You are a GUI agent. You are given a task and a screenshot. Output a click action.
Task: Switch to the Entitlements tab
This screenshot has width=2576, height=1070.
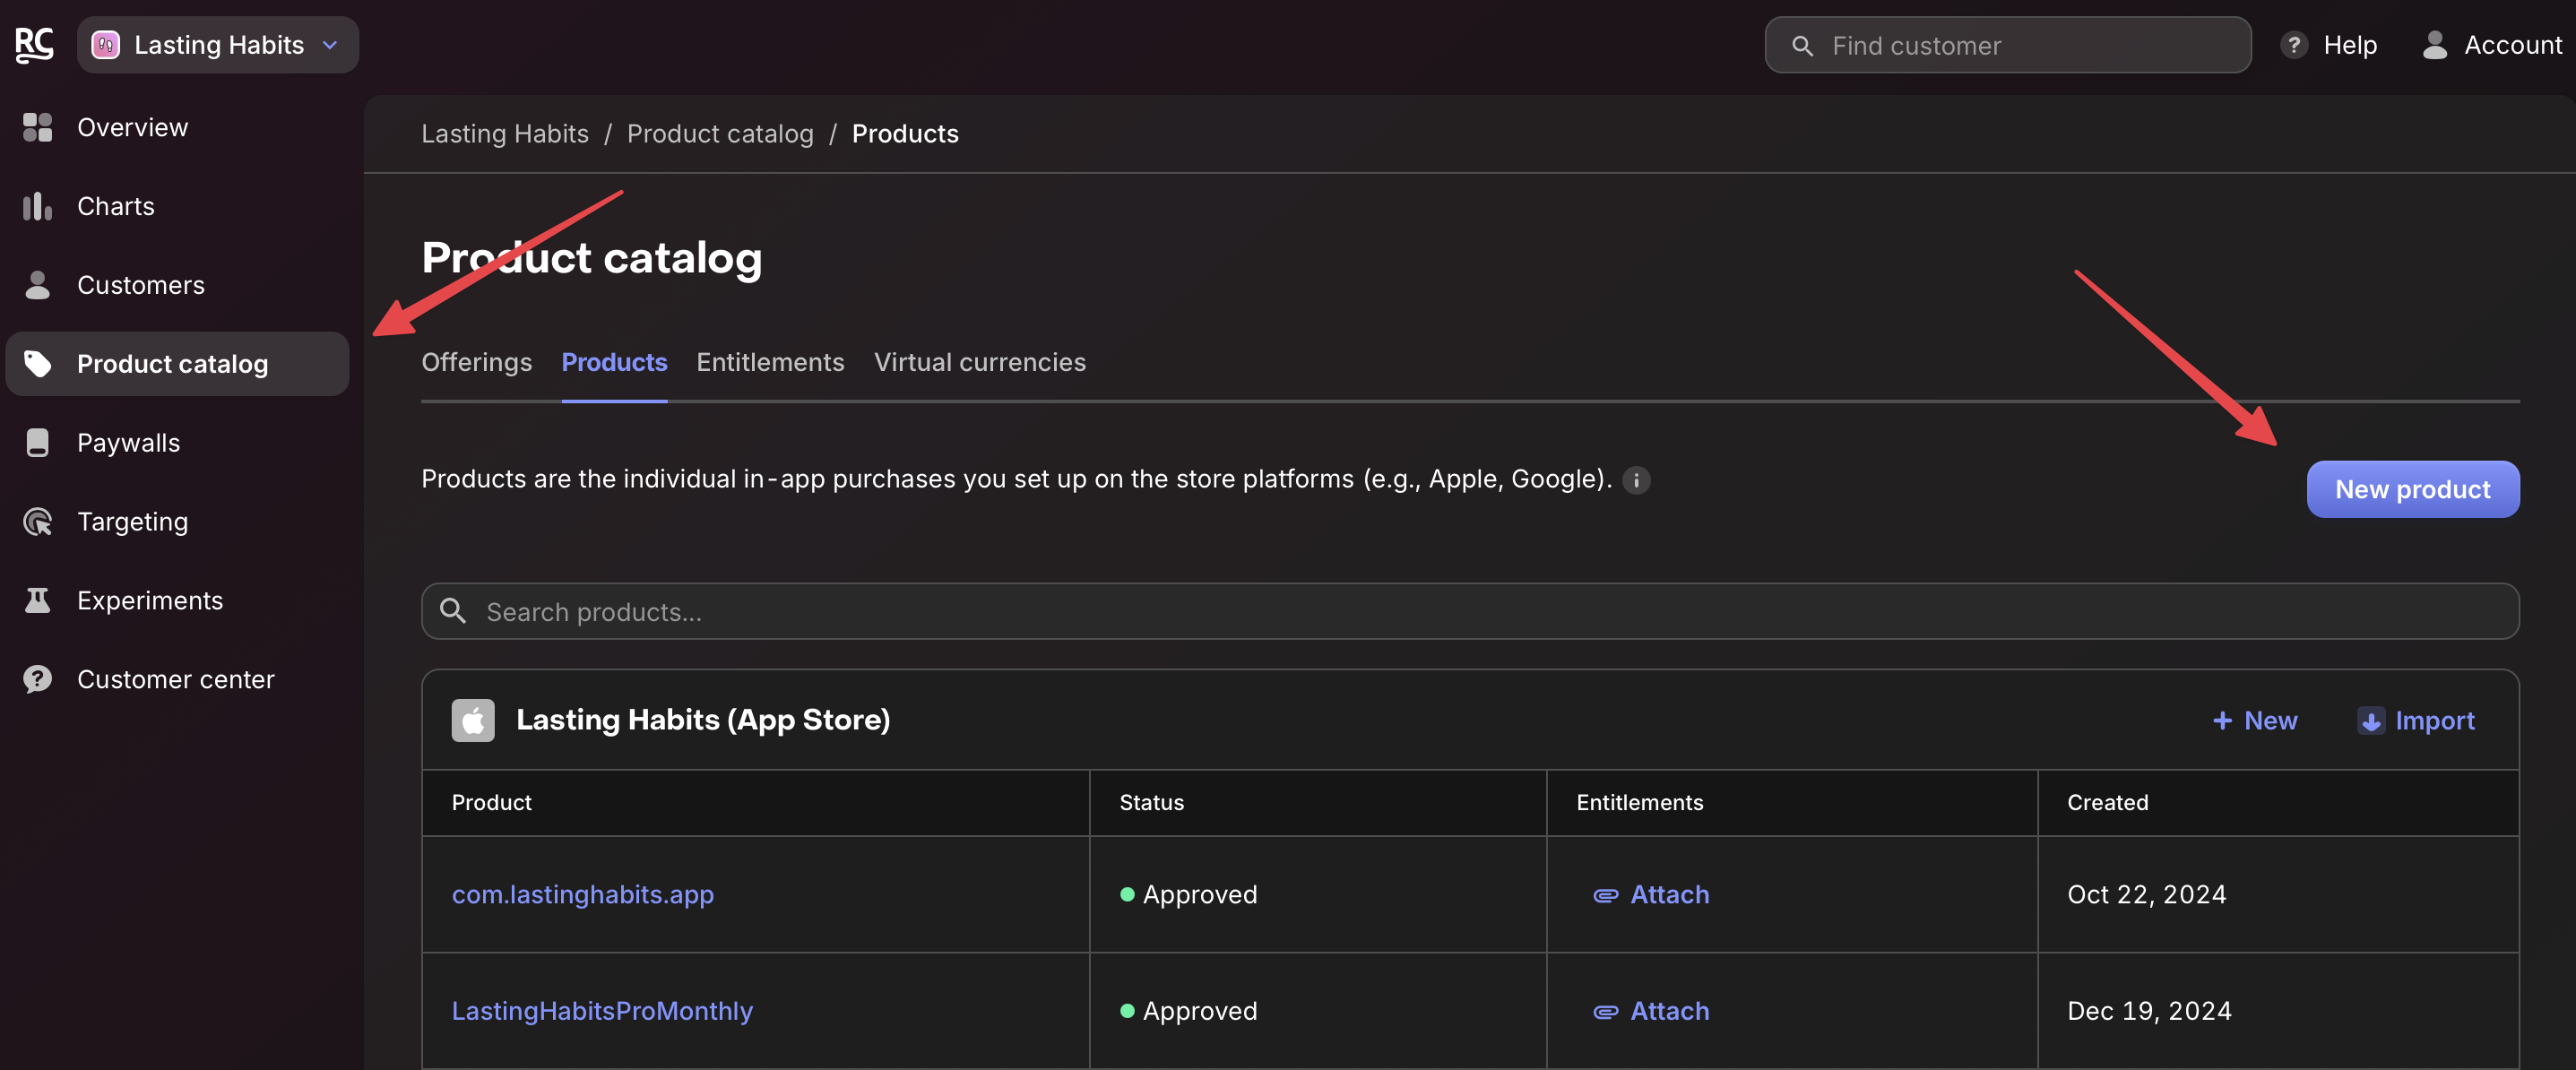770,363
